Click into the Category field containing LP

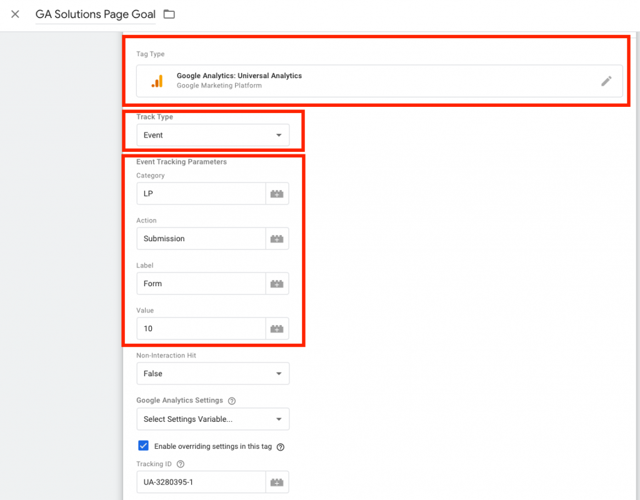(x=201, y=194)
